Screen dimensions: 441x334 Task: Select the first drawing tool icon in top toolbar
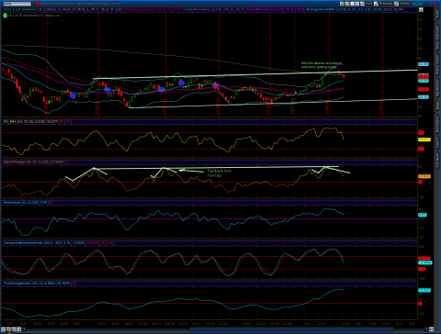point(342,4)
